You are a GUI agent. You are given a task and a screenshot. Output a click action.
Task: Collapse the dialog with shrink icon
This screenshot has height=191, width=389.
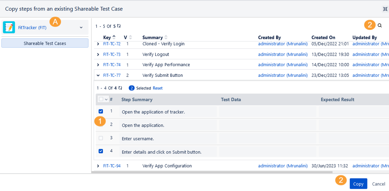[x=385, y=9]
